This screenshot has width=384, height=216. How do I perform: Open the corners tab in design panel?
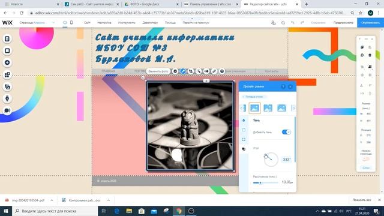coord(244,139)
